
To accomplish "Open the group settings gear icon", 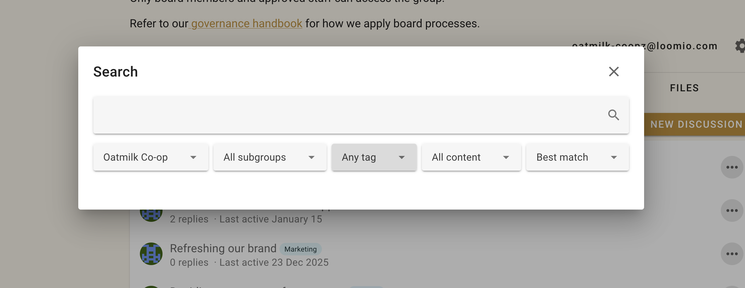I will tap(740, 46).
